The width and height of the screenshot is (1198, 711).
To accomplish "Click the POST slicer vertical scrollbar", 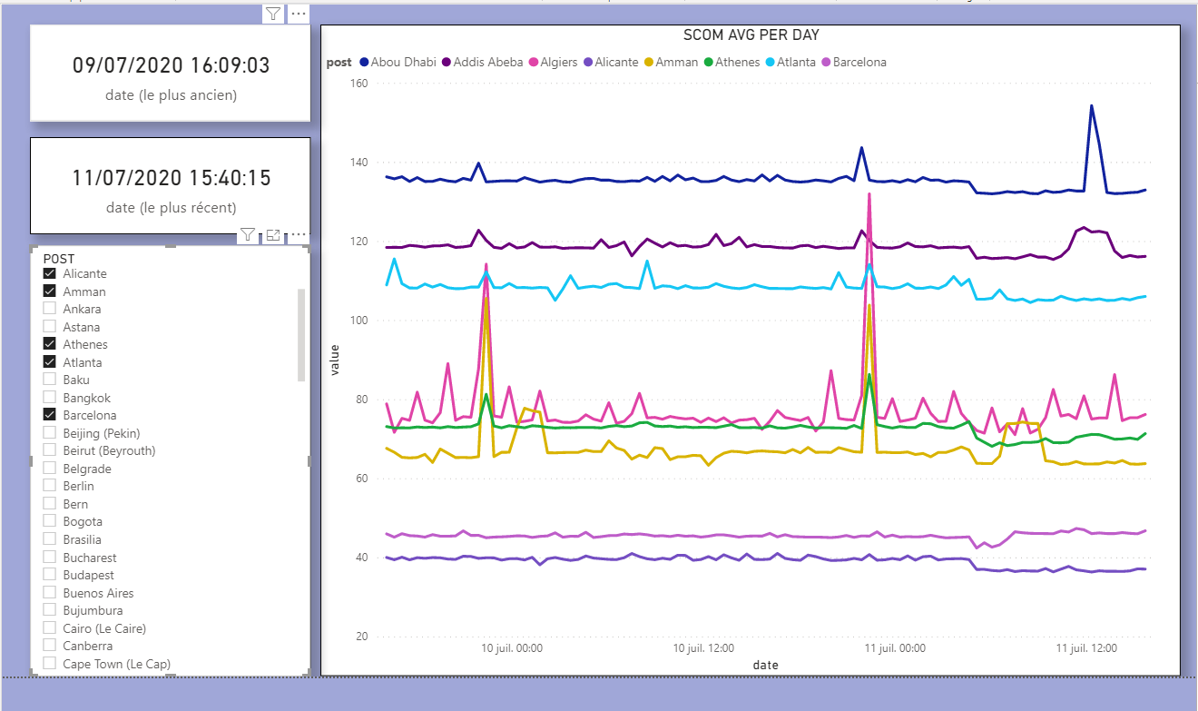I will 302,334.
